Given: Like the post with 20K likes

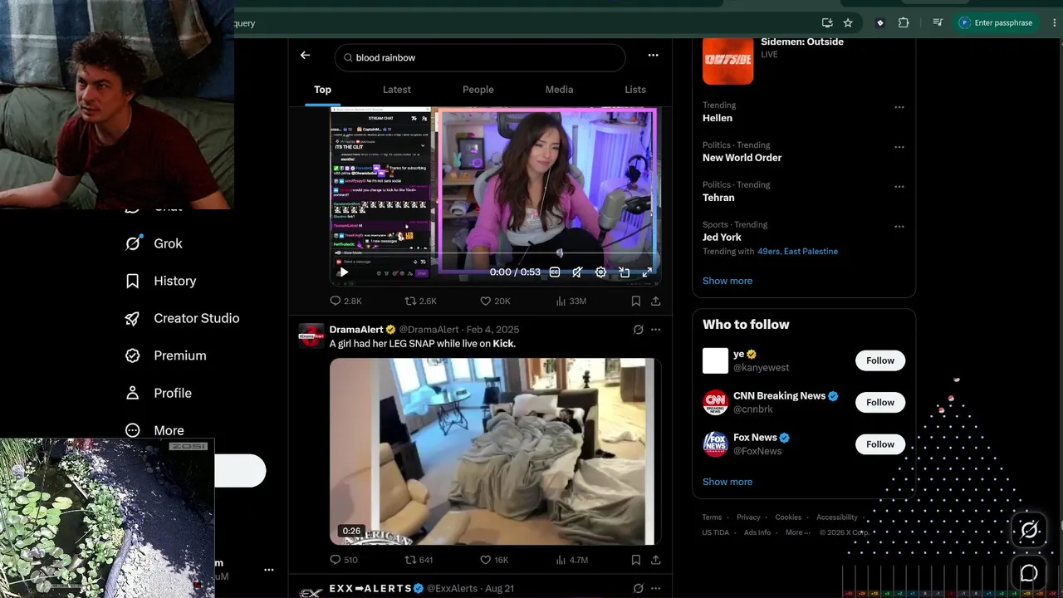Looking at the screenshot, I should pos(495,301).
